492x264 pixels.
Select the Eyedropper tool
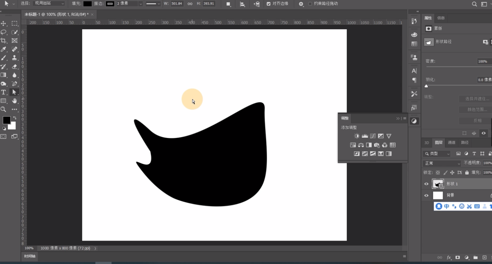click(4, 49)
